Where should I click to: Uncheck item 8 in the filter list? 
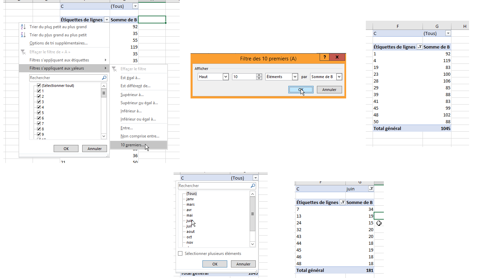[39, 129]
